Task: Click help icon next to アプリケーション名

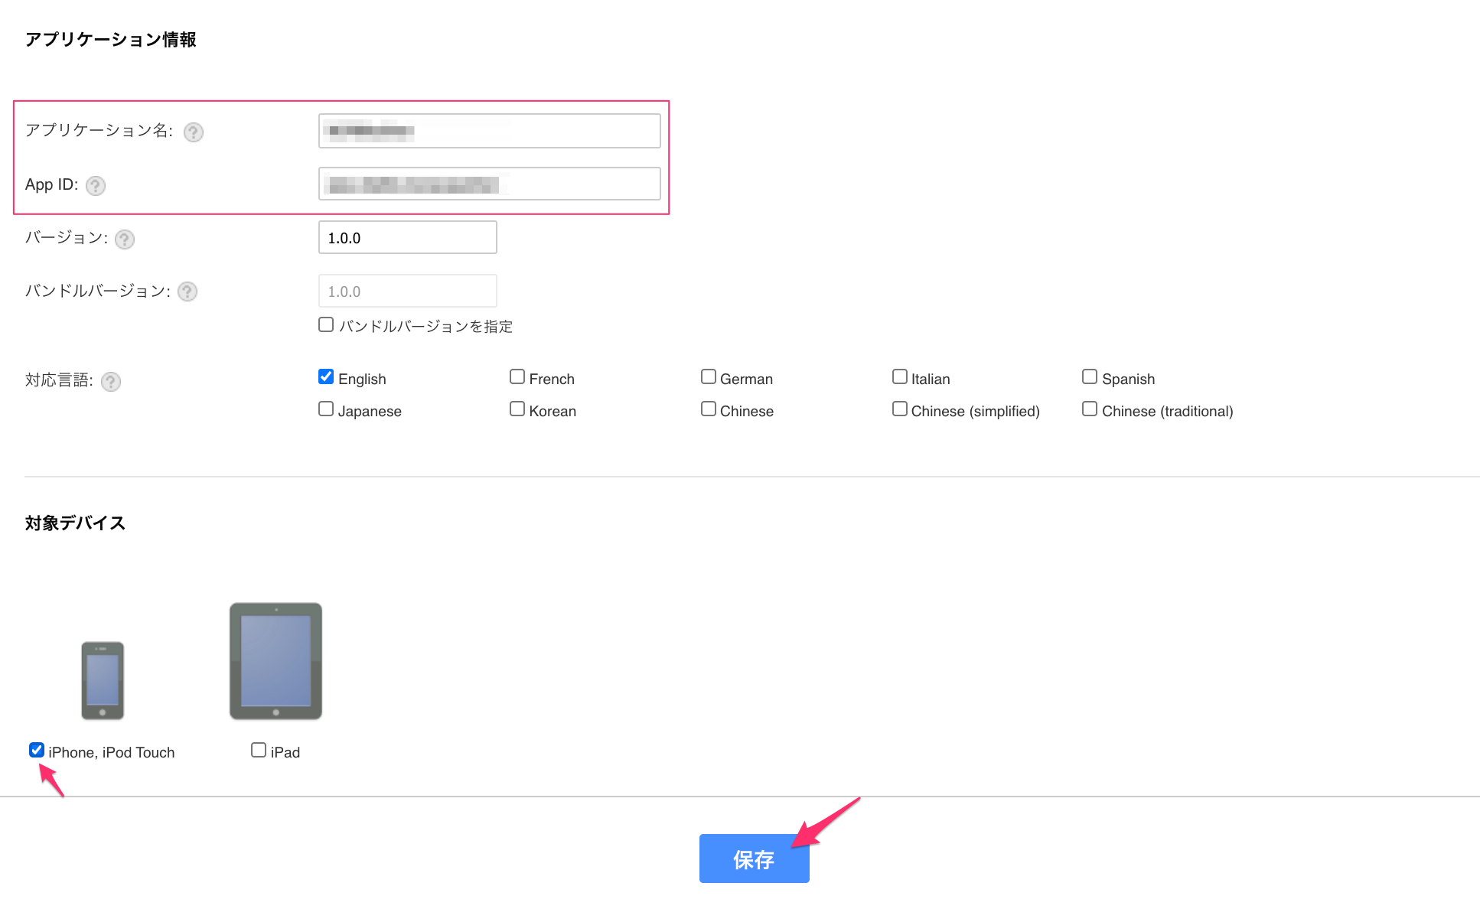Action: click(194, 132)
